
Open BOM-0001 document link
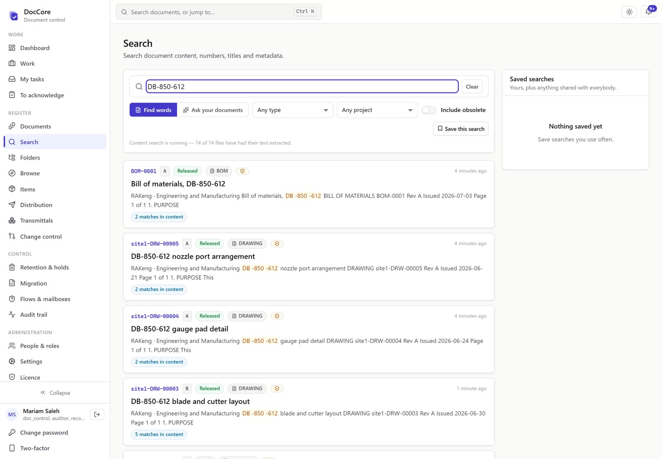tap(144, 171)
